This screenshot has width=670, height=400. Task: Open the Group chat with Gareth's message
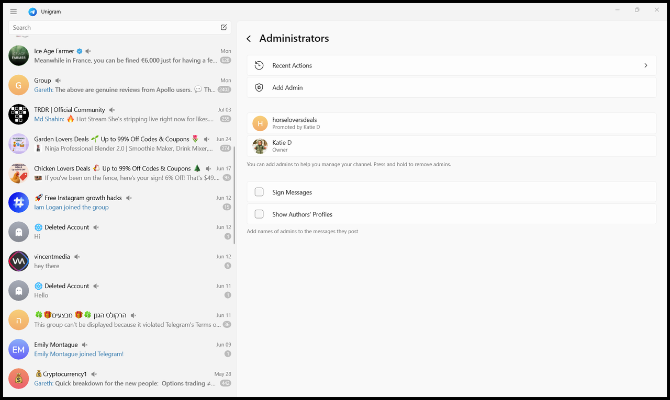point(120,85)
